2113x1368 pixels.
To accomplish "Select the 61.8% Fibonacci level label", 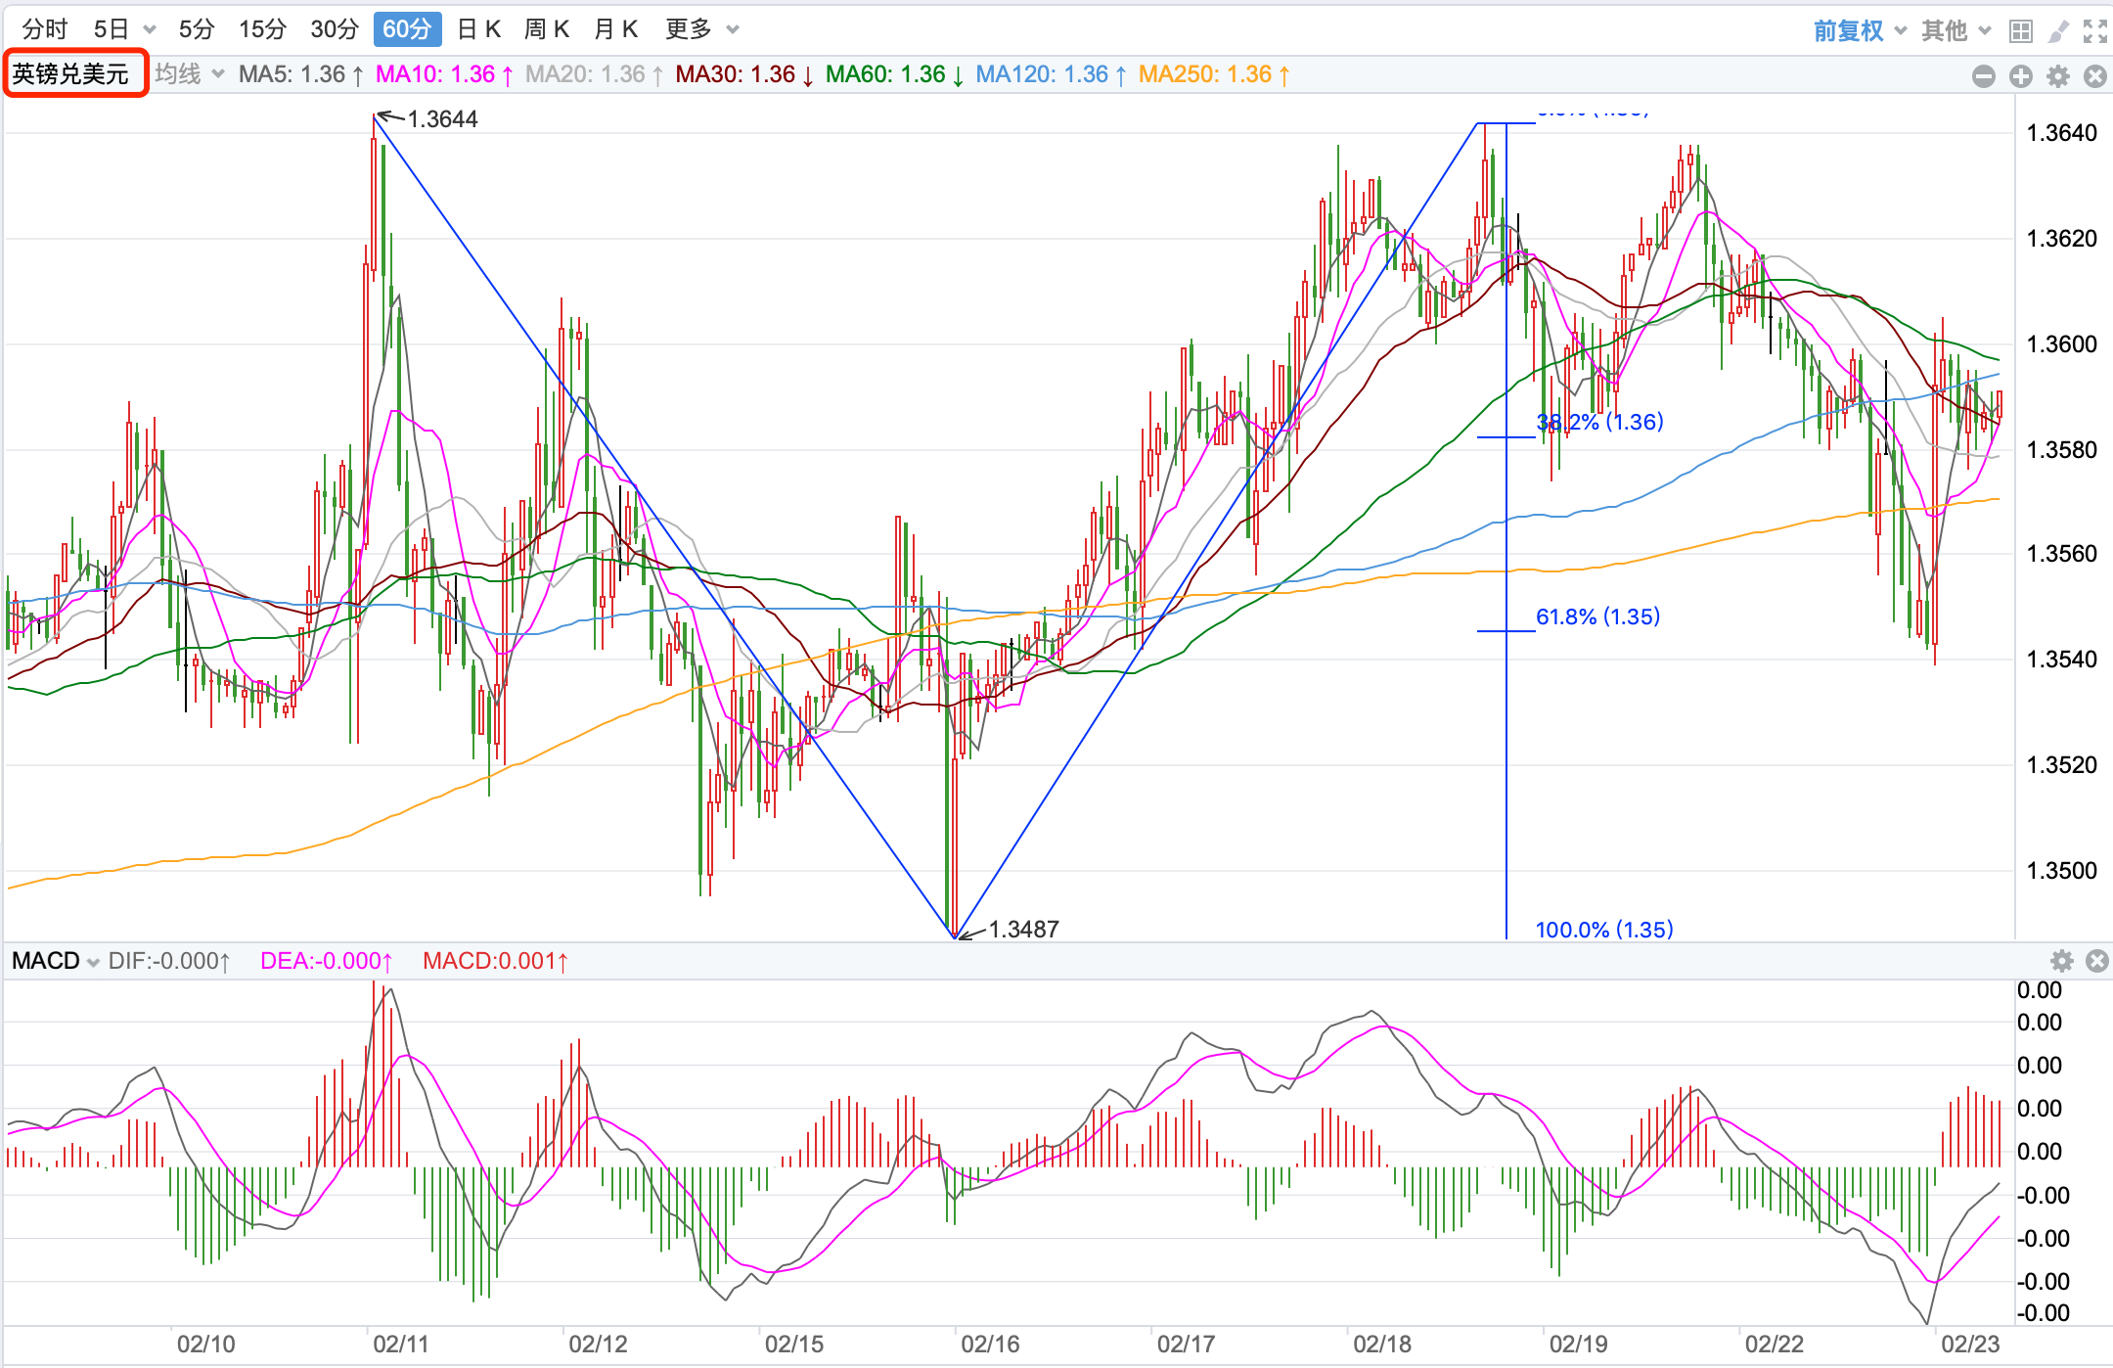I will 1597,616.
